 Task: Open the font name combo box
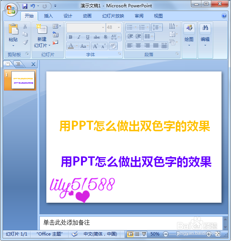(86, 27)
